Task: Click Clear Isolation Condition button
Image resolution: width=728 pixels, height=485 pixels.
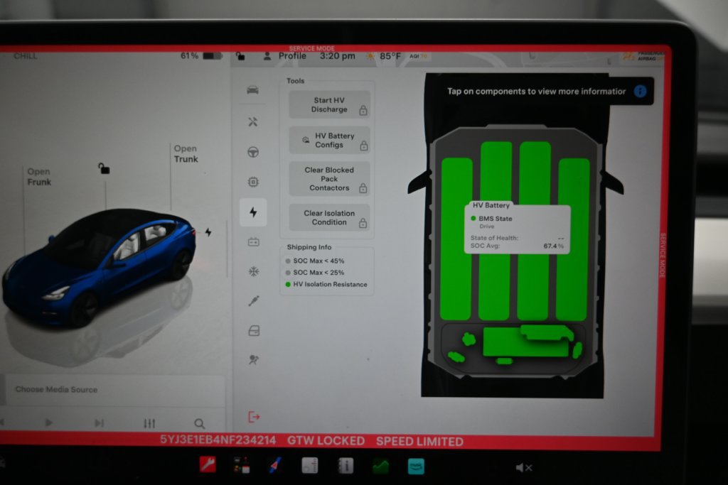Action: coord(329,217)
